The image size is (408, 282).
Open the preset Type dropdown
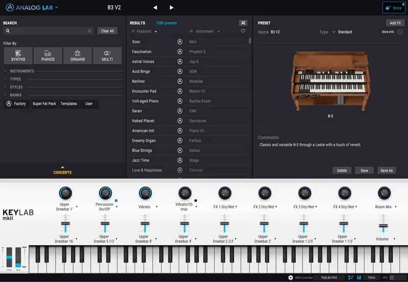point(342,32)
